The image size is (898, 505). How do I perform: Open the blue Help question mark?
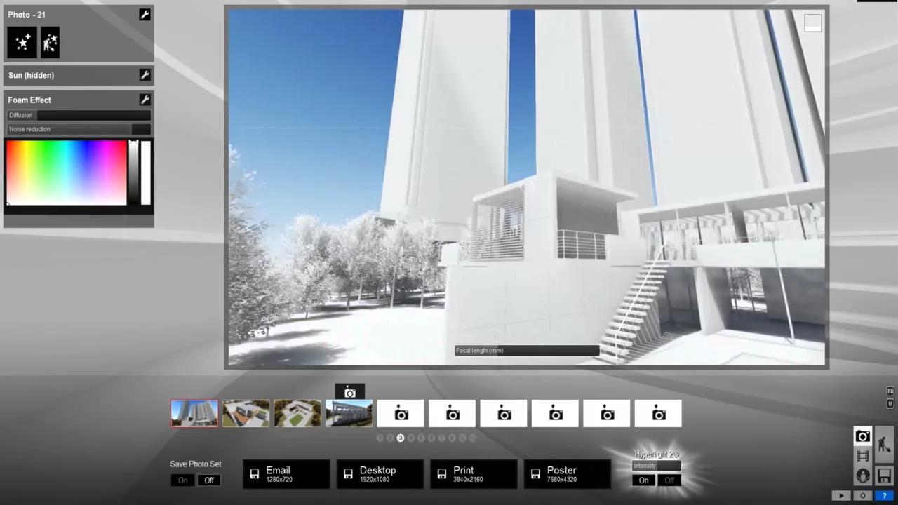(884, 495)
